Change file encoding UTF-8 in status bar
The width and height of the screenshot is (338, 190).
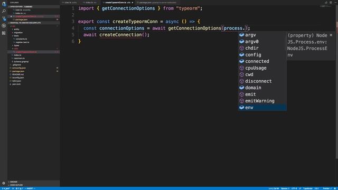(294, 188)
